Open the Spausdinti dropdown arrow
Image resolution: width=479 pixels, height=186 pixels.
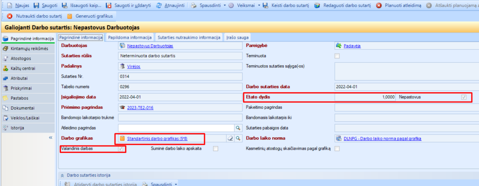225,6
